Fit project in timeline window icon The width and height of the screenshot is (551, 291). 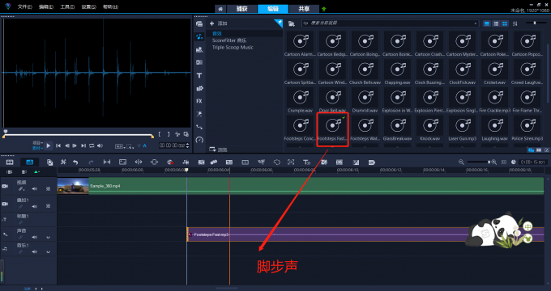[503, 162]
